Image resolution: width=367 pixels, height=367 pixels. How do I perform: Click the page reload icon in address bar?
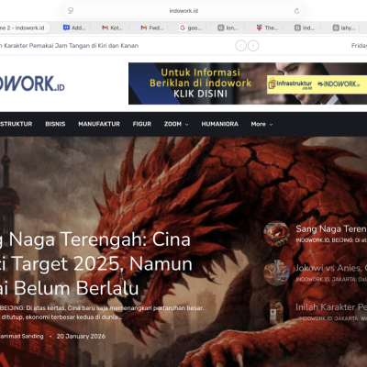[x=296, y=11]
